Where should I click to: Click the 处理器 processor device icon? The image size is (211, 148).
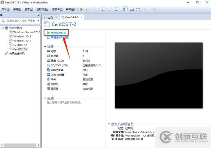pyautogui.click(x=48, y=56)
